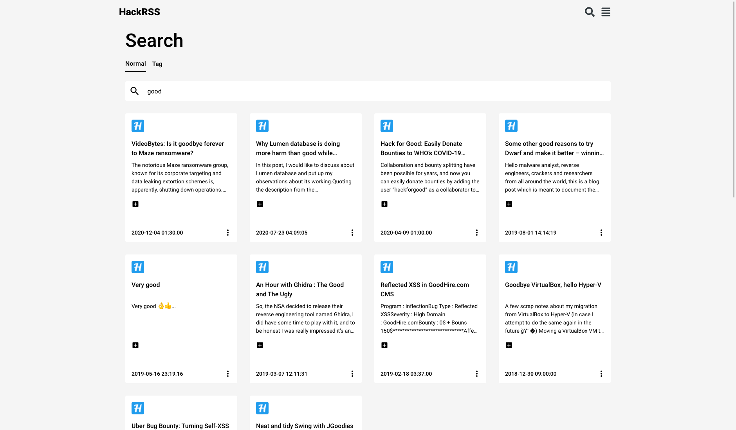Screen dimensions: 736x430
Task: Click the Maze ransomware description text
Action: pyautogui.click(x=180, y=177)
